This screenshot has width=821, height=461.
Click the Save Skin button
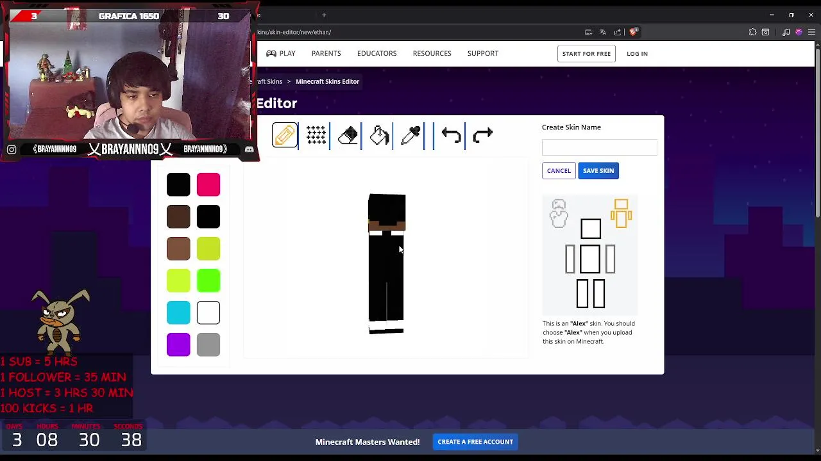click(x=598, y=170)
